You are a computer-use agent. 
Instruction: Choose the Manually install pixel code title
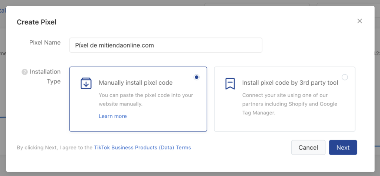tap(136, 83)
